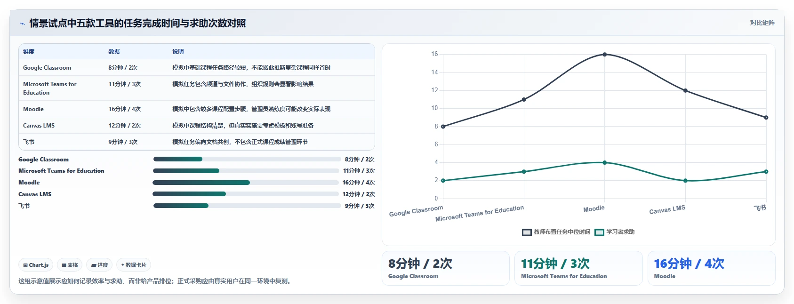Click the 飞书 table row name
The width and height of the screenshot is (794, 304).
click(29, 142)
